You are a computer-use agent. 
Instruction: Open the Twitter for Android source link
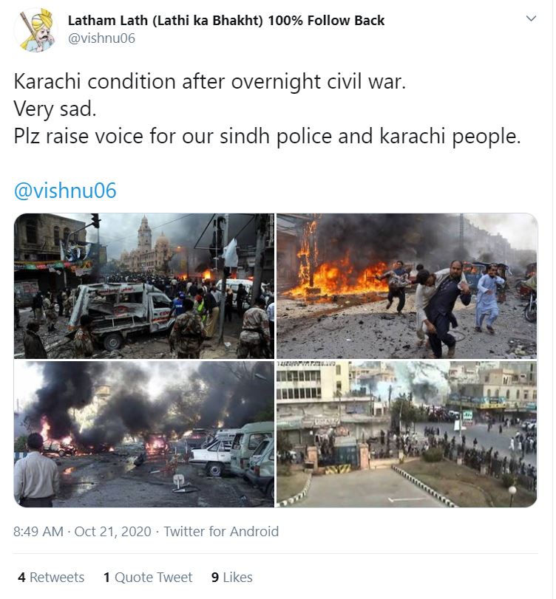pyautogui.click(x=221, y=531)
